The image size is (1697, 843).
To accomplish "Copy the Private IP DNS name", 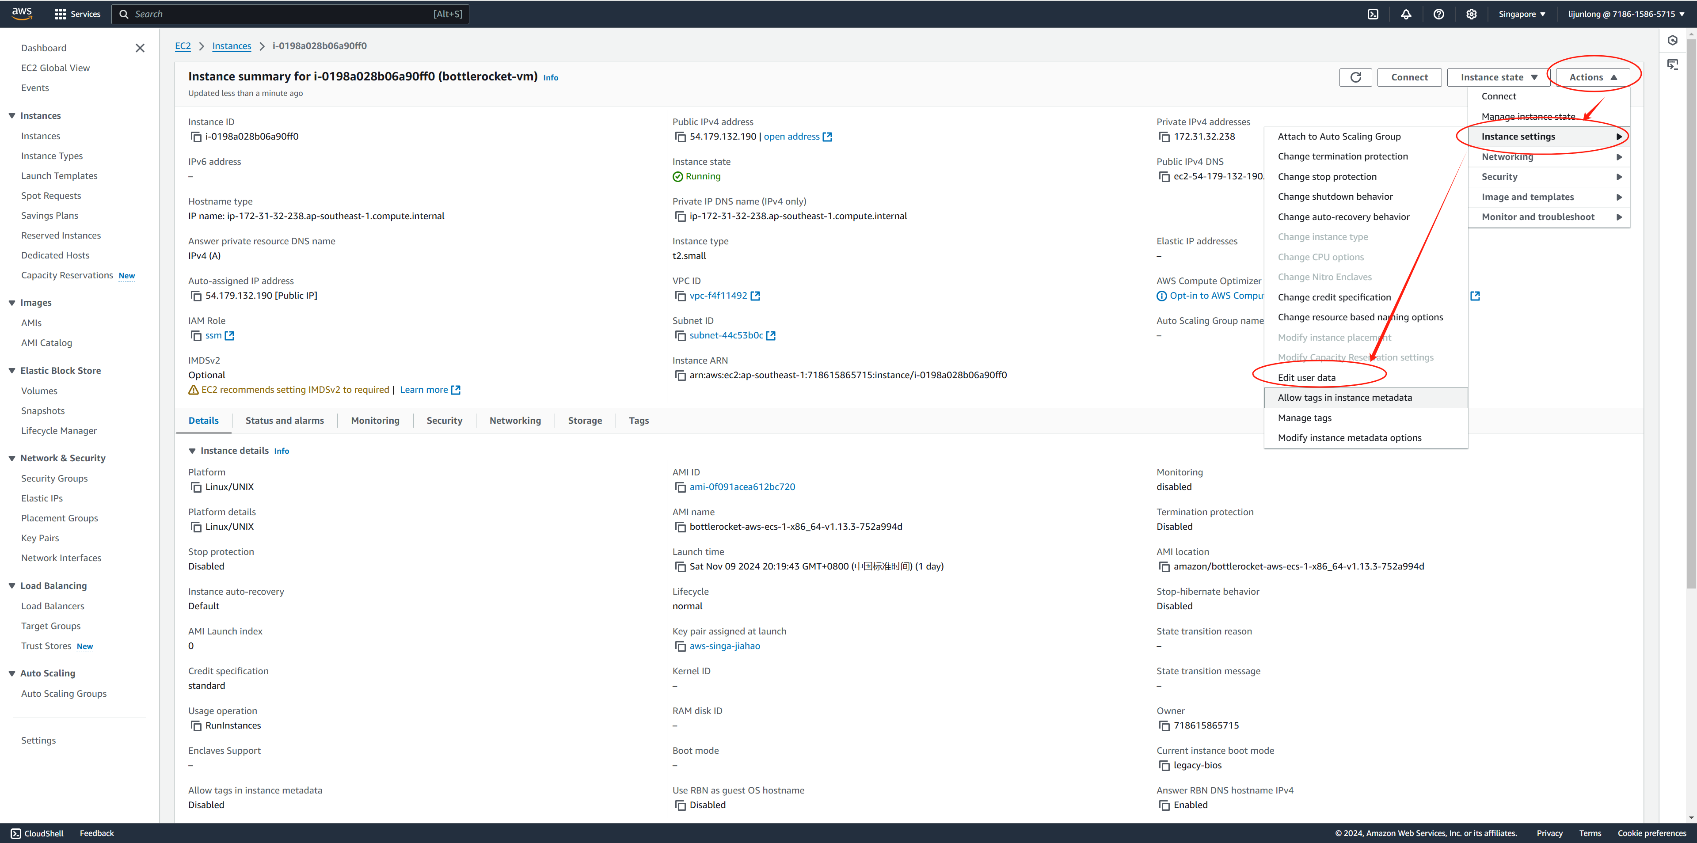I will click(x=680, y=216).
